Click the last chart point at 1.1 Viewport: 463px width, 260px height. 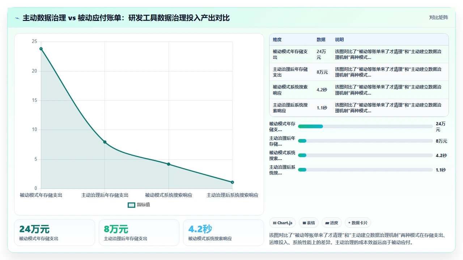coord(232,182)
